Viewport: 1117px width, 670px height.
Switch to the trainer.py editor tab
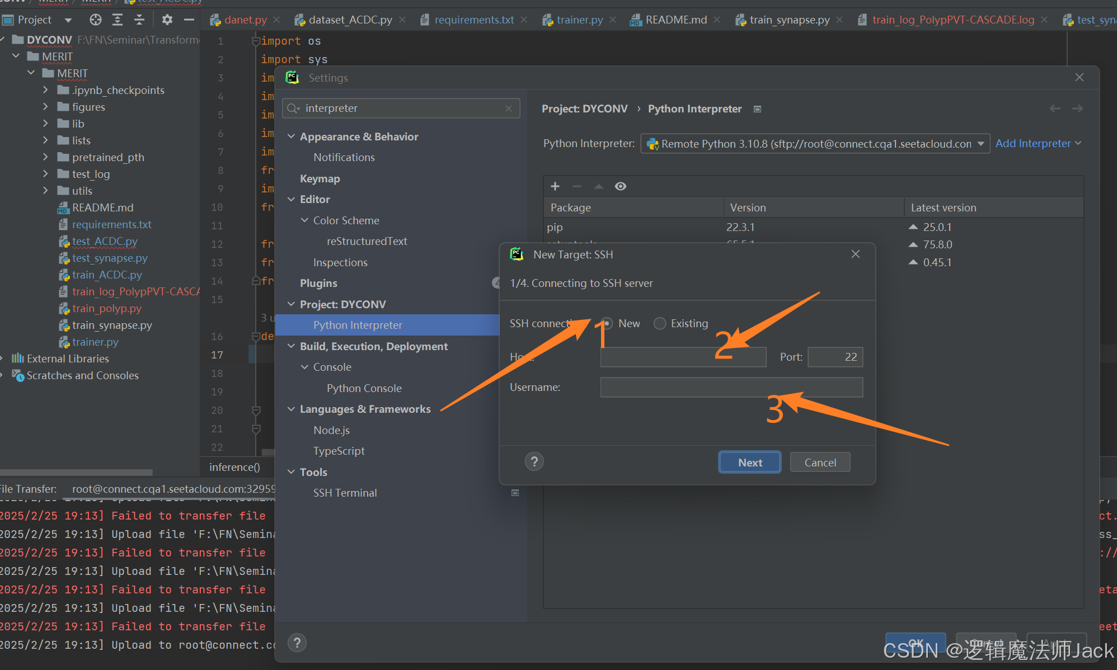coord(579,20)
